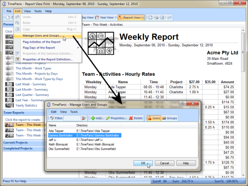
Task: Click the Acme company logo in report
Action: [x=101, y=43]
